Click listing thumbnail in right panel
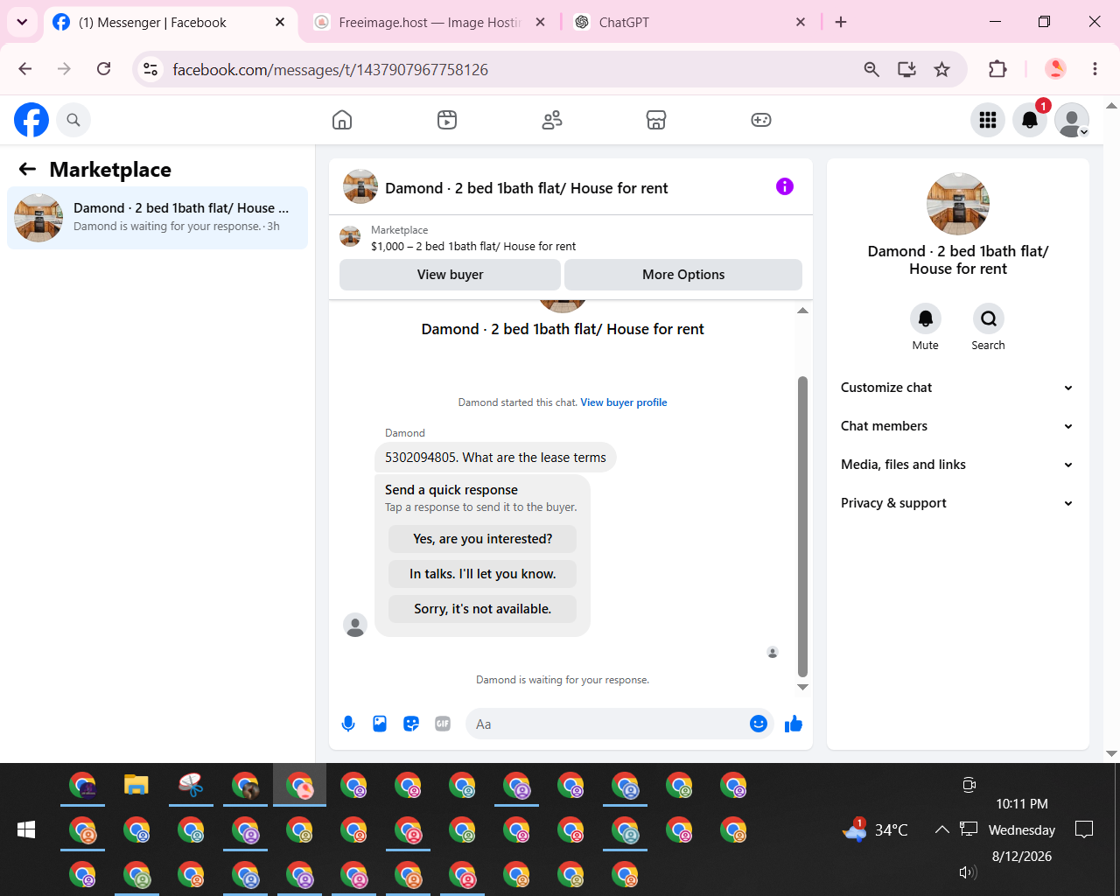This screenshot has height=896, width=1120. point(958,204)
